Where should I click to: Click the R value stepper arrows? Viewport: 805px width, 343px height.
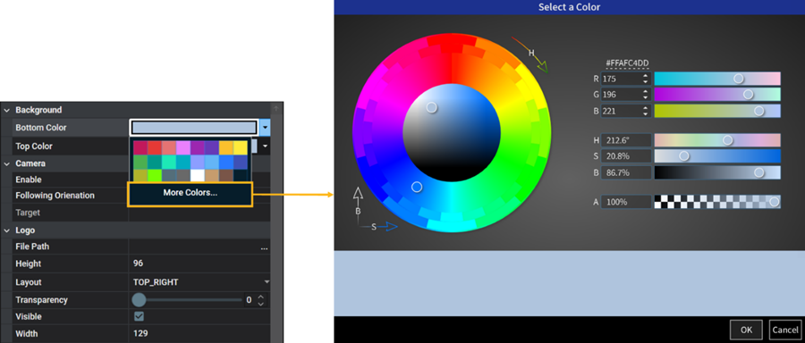click(x=645, y=79)
